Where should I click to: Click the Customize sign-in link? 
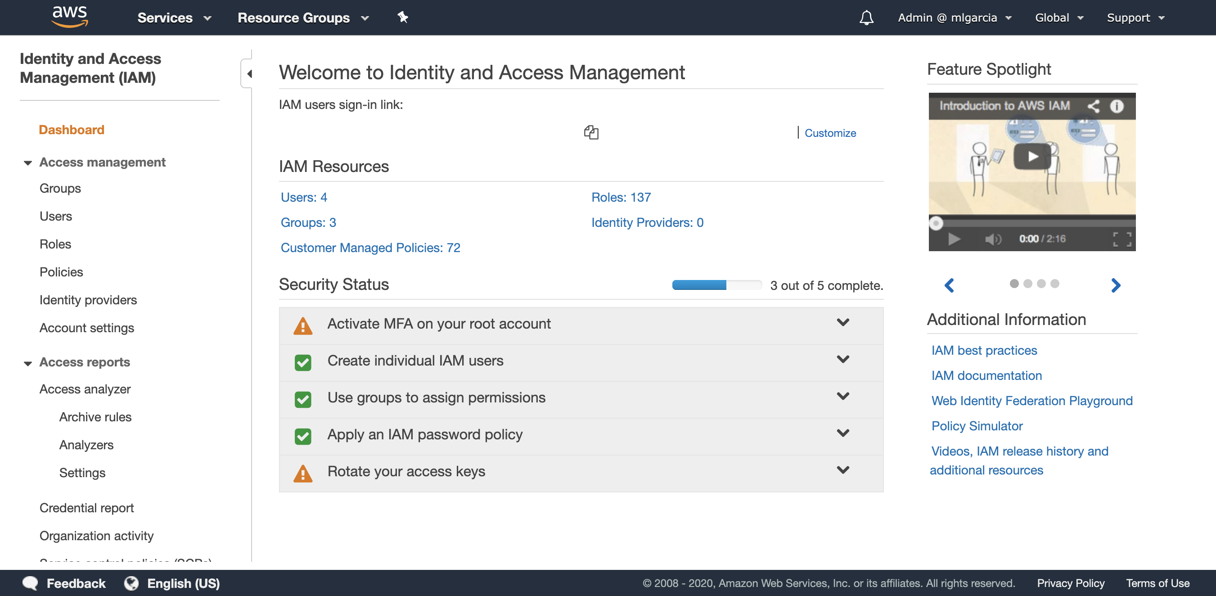click(x=830, y=133)
